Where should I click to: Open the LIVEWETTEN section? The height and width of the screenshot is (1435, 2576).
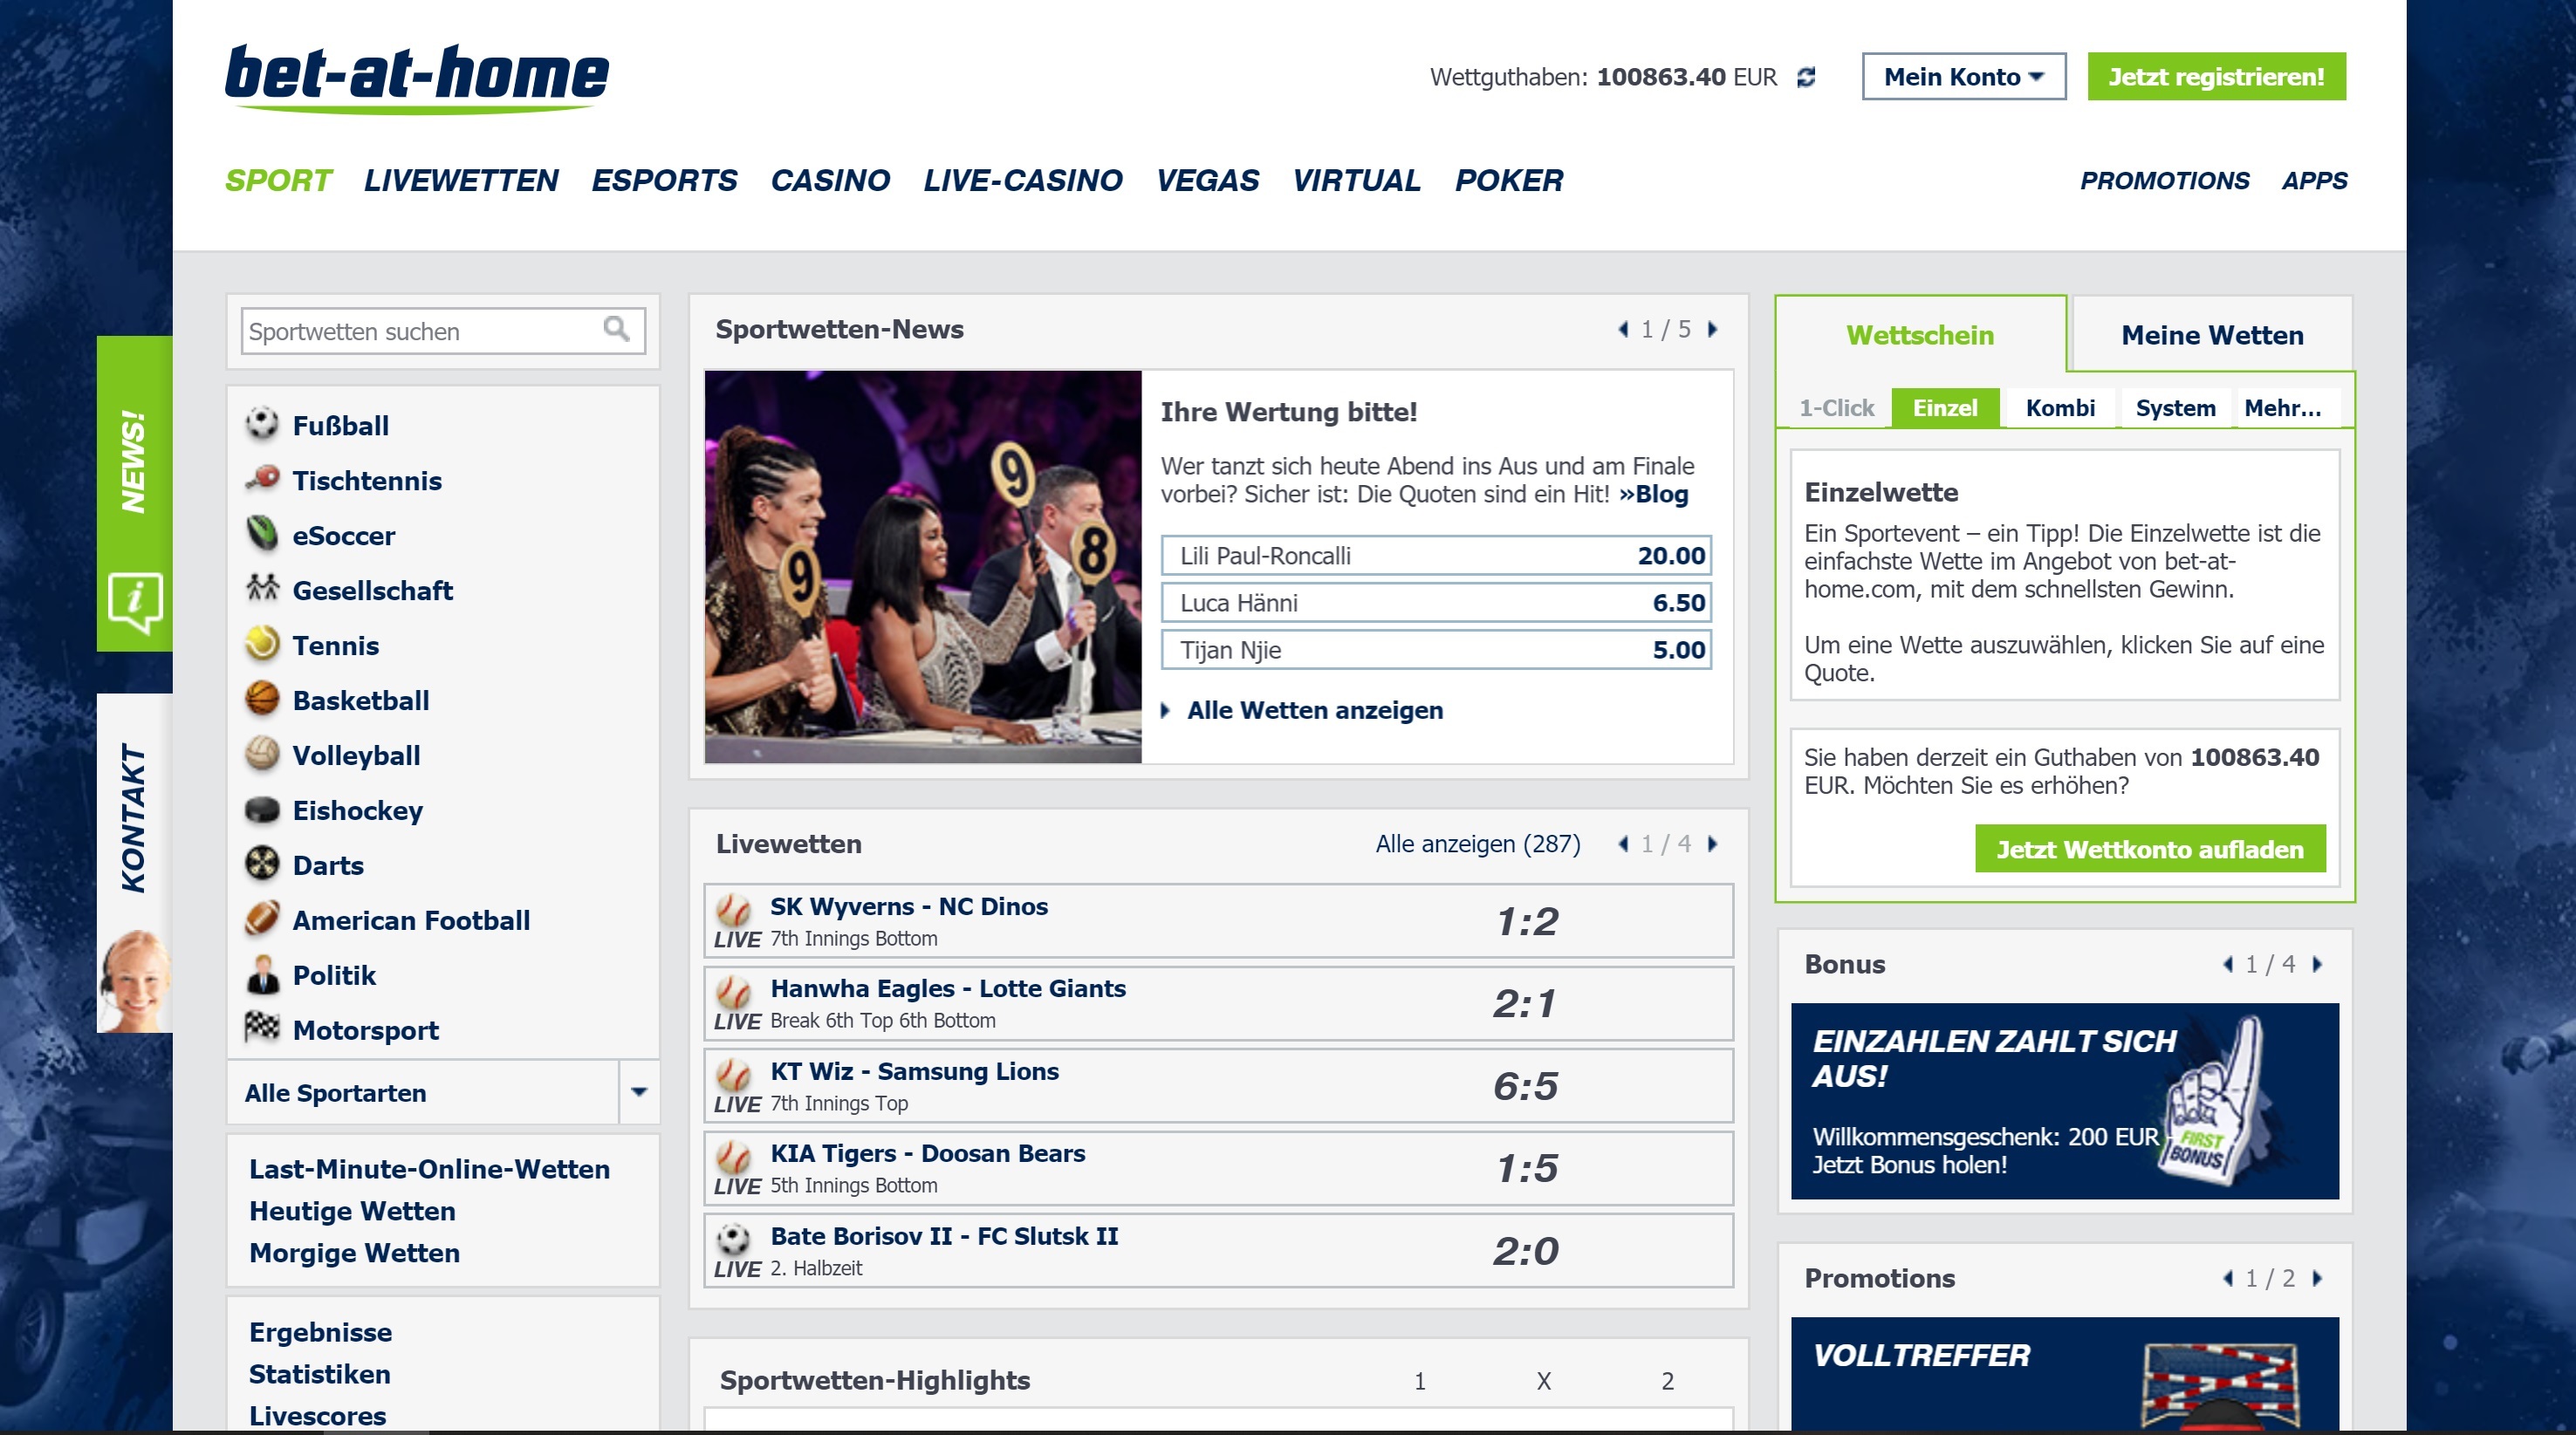[x=461, y=181]
